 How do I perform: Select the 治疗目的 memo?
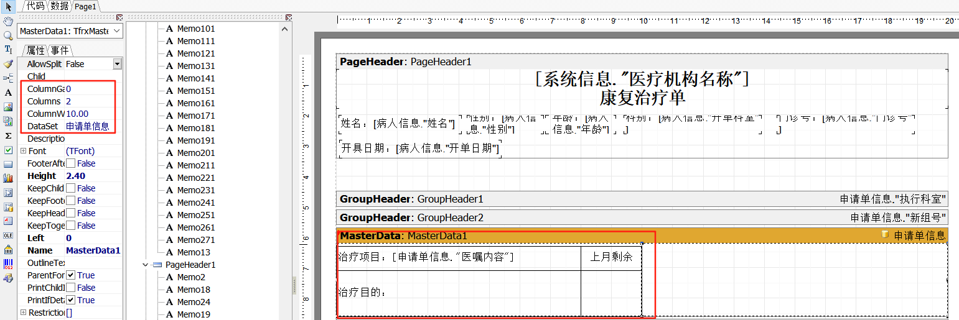click(x=459, y=293)
